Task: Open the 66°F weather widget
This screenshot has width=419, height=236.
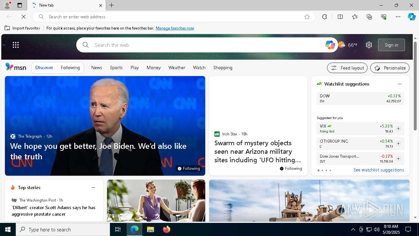Action: [348, 45]
